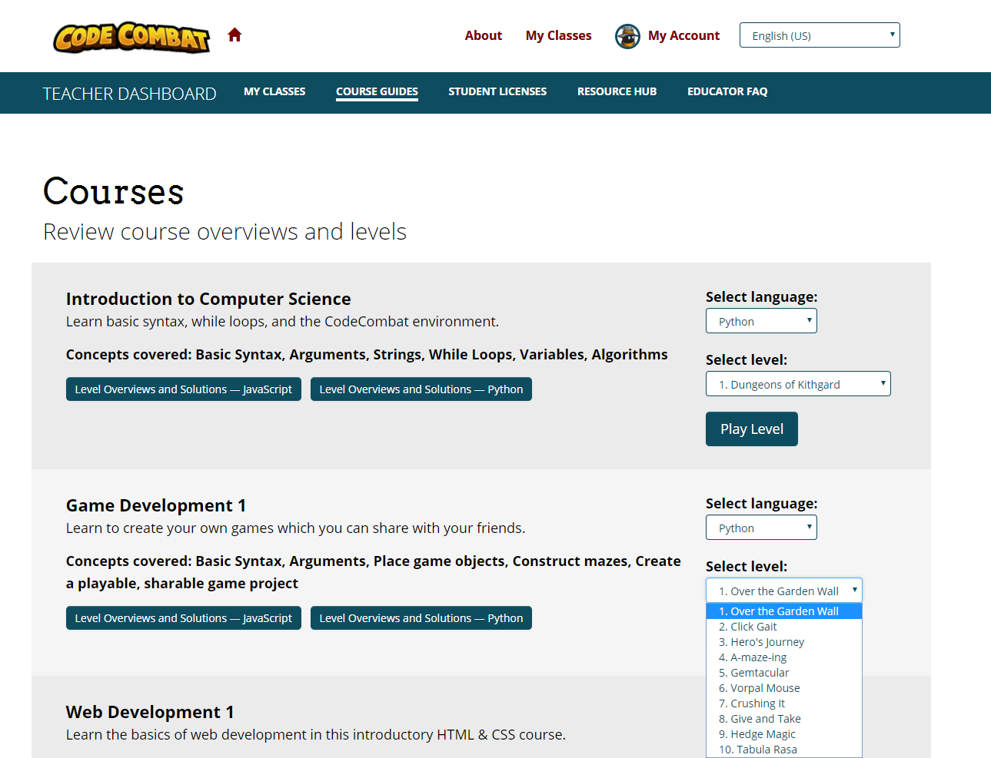Select '10. Tabula Rasa' level option
Screen dimensions: 991x758
784,750
